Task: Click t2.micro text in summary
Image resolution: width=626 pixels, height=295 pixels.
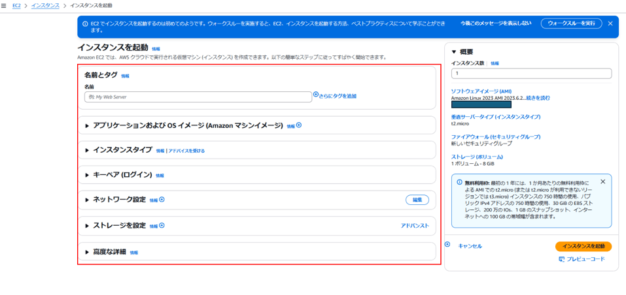Action: (x=461, y=123)
